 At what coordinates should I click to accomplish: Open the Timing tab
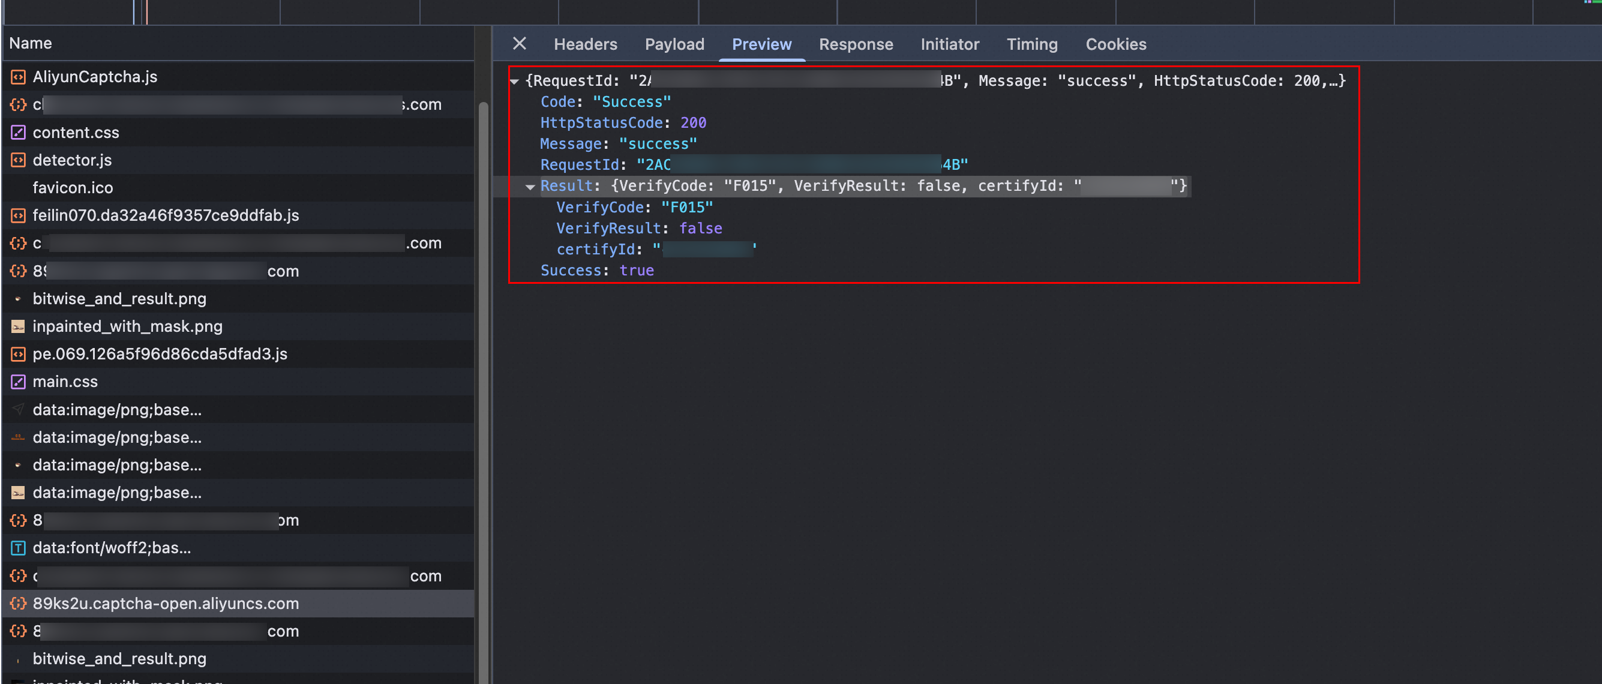tap(1032, 44)
